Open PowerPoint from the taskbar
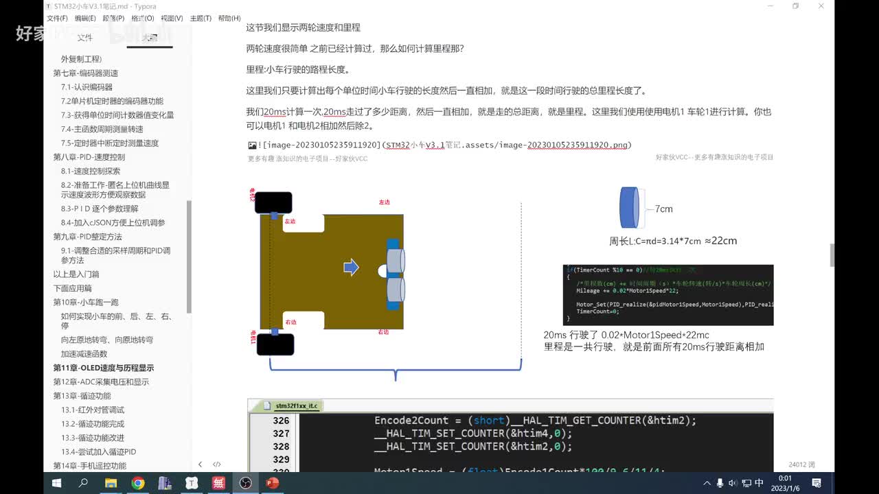Viewport: 879px width, 494px height. (x=272, y=483)
